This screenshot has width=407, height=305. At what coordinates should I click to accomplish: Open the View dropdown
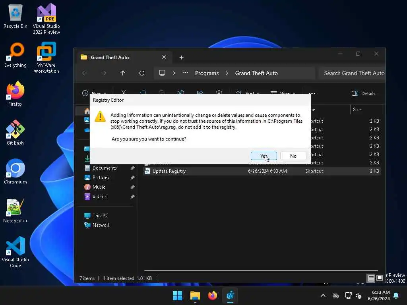pyautogui.click(x=283, y=93)
